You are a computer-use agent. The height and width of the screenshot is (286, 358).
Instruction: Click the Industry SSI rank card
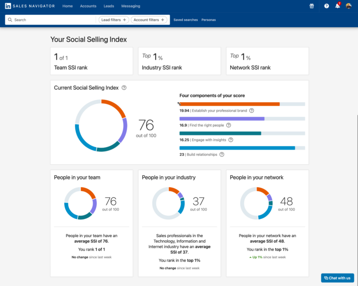pyautogui.click(x=179, y=61)
